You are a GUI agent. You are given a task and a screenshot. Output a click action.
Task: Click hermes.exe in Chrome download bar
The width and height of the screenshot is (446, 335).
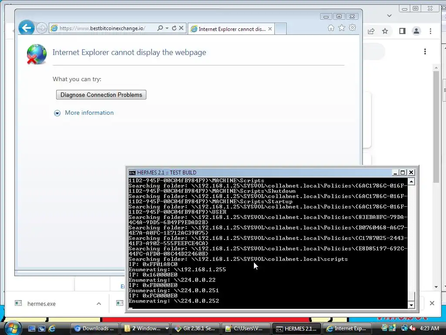(41, 304)
